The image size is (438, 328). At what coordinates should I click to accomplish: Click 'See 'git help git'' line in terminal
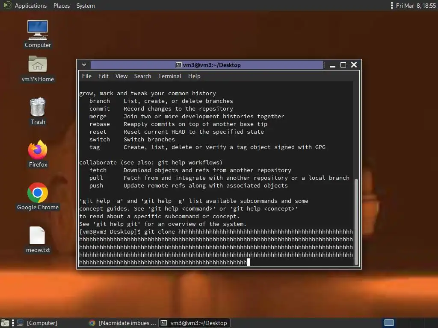coord(163,224)
